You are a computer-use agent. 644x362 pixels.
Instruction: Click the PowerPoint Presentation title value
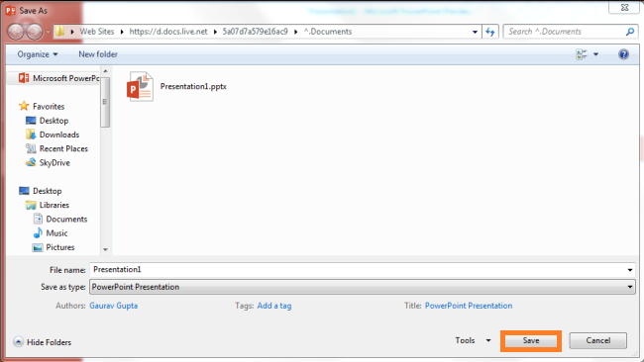(x=469, y=306)
